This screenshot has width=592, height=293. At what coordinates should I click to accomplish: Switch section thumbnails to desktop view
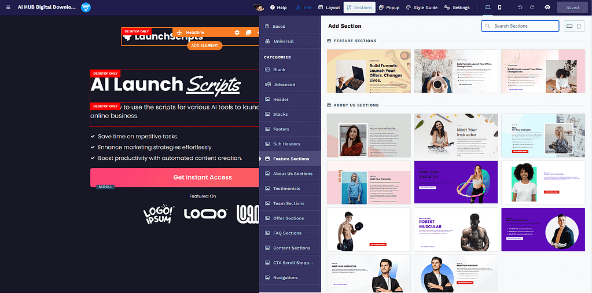(x=569, y=26)
